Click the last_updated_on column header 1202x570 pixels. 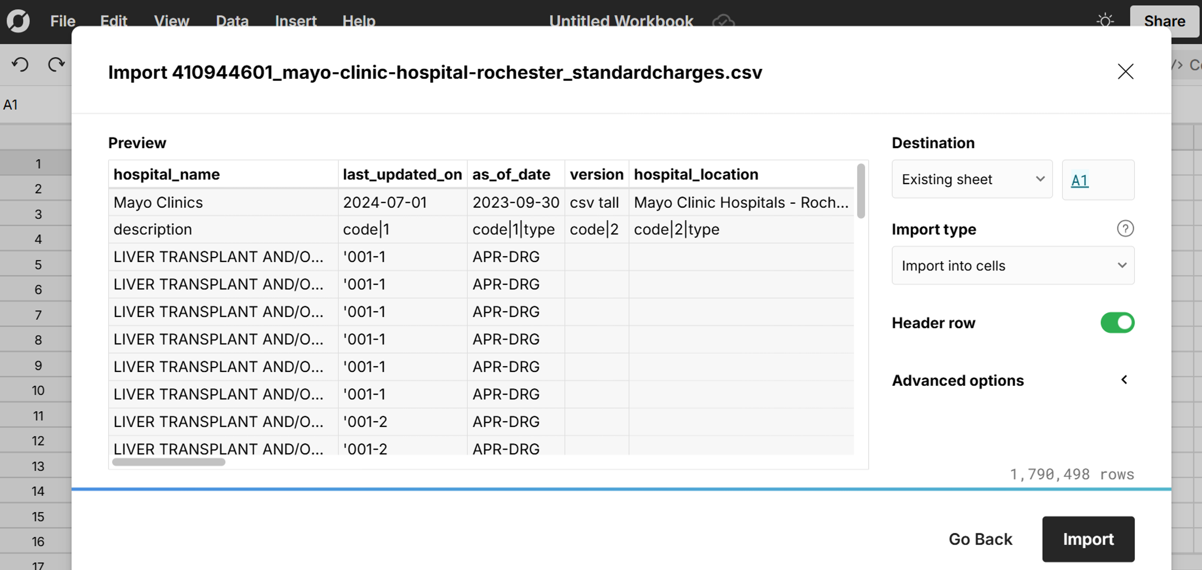click(x=402, y=174)
